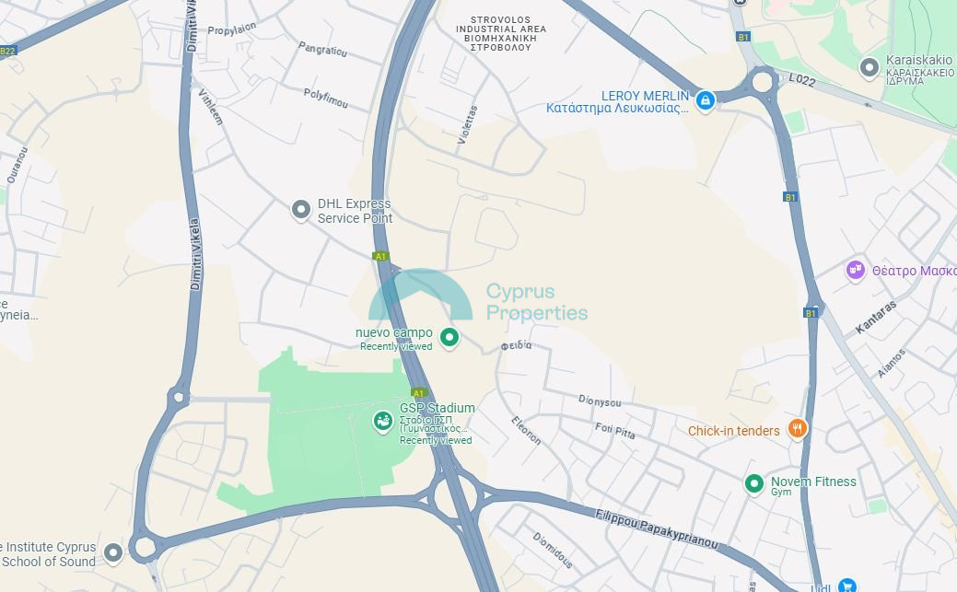Select the B1 road shield near Leroy Merlin
The image size is (957, 592).
[x=743, y=37]
